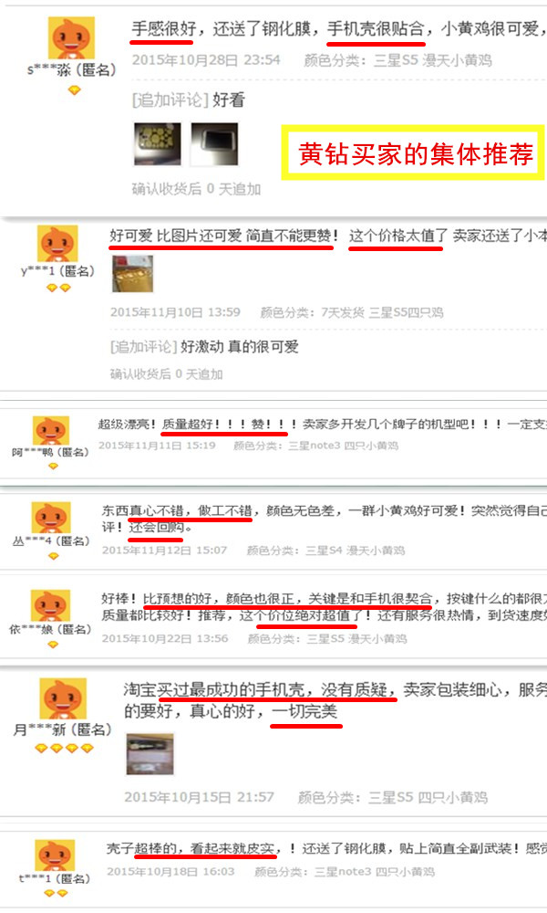Viewport: 547px width, 913px height.
Task: Click the single diamond badge under s***淼
Action: [74, 90]
